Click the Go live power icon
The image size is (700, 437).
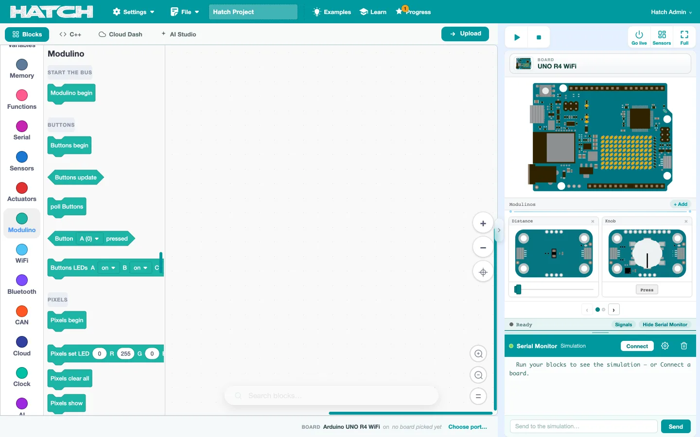click(x=639, y=37)
